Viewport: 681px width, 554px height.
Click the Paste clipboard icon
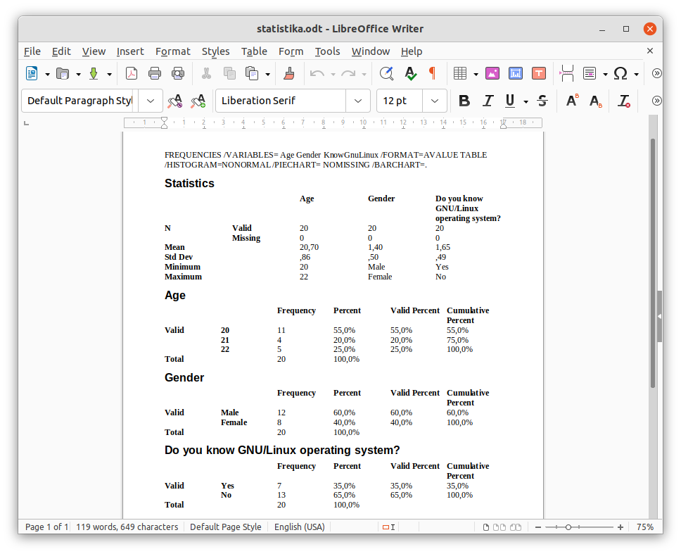pos(253,73)
